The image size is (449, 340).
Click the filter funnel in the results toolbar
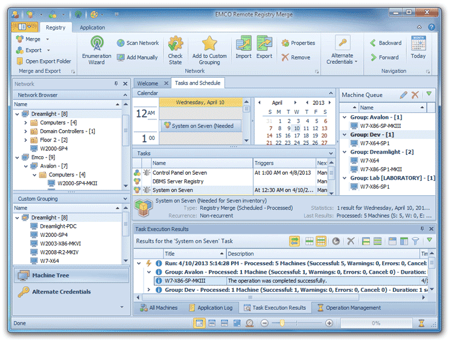(415, 241)
